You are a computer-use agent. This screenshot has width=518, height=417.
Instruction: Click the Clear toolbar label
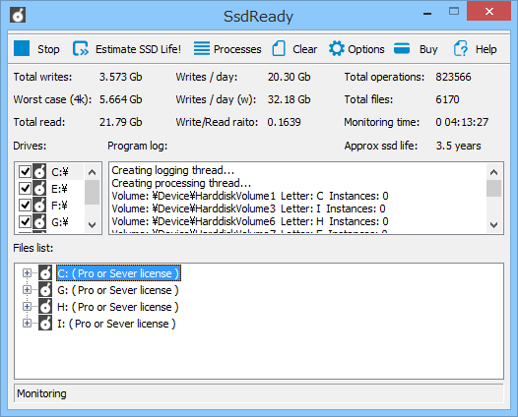click(x=304, y=49)
